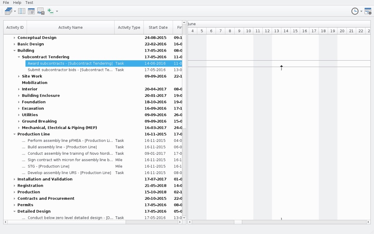Image resolution: width=374 pixels, height=234 pixels.
Task: Click the clock timescale icon
Action: (x=355, y=11)
